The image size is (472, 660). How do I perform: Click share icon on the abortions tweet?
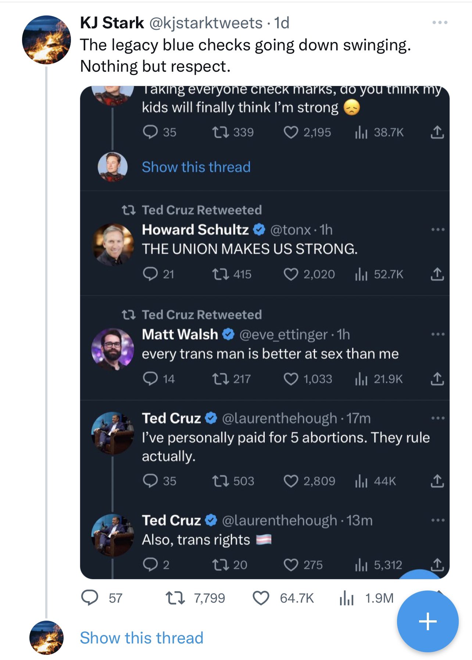pos(437,481)
